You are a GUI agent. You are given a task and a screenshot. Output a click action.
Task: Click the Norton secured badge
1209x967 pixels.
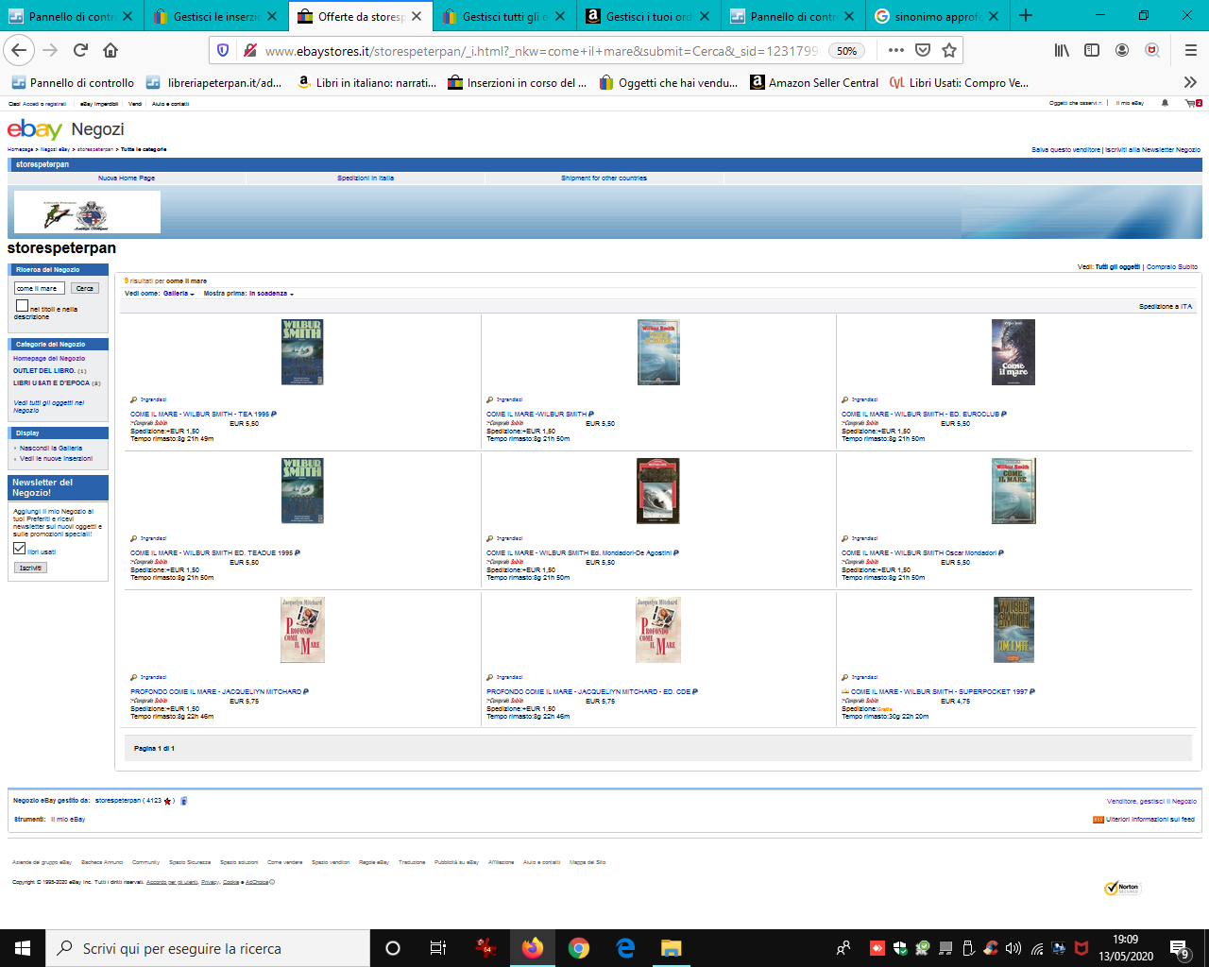1122,888
